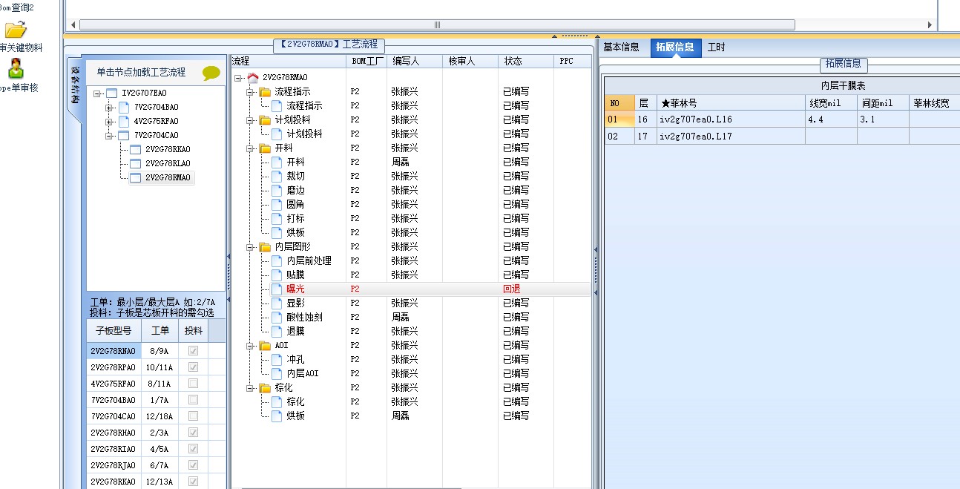Click the ★菲林号 column header
Viewport: 960px width, 489px height.
[731, 103]
